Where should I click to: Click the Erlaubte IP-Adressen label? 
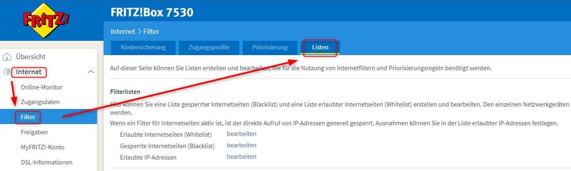(x=148, y=157)
